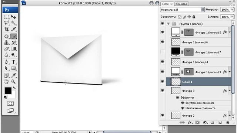Select the Dodge tool
Screen dimensions: 237x133
click(x=13, y=55)
